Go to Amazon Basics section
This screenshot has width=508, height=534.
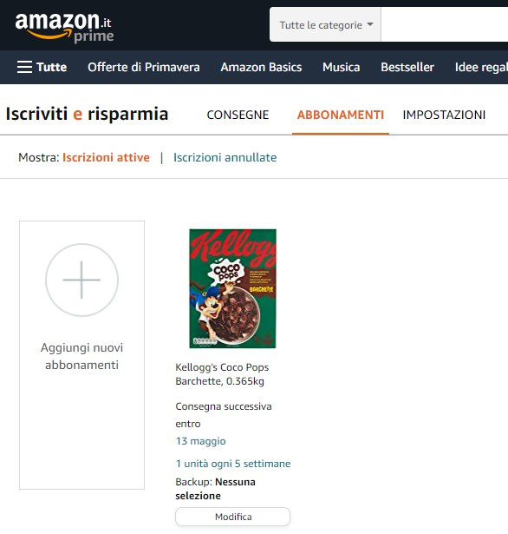(261, 67)
